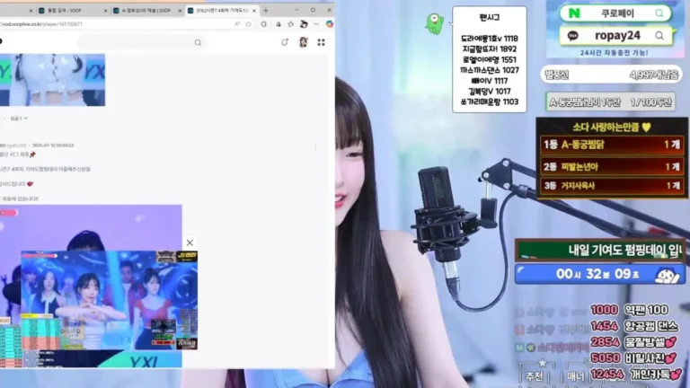Open the browser settings ellipsis menu
690x388 pixels.
[316, 24]
